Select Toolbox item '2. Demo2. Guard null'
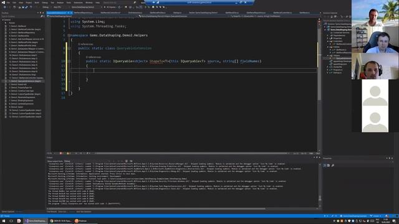The height and width of the screenshot is (224, 399). click(18, 85)
